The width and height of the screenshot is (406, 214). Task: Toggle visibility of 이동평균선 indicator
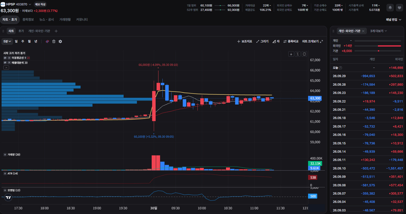(x=5, y=58)
